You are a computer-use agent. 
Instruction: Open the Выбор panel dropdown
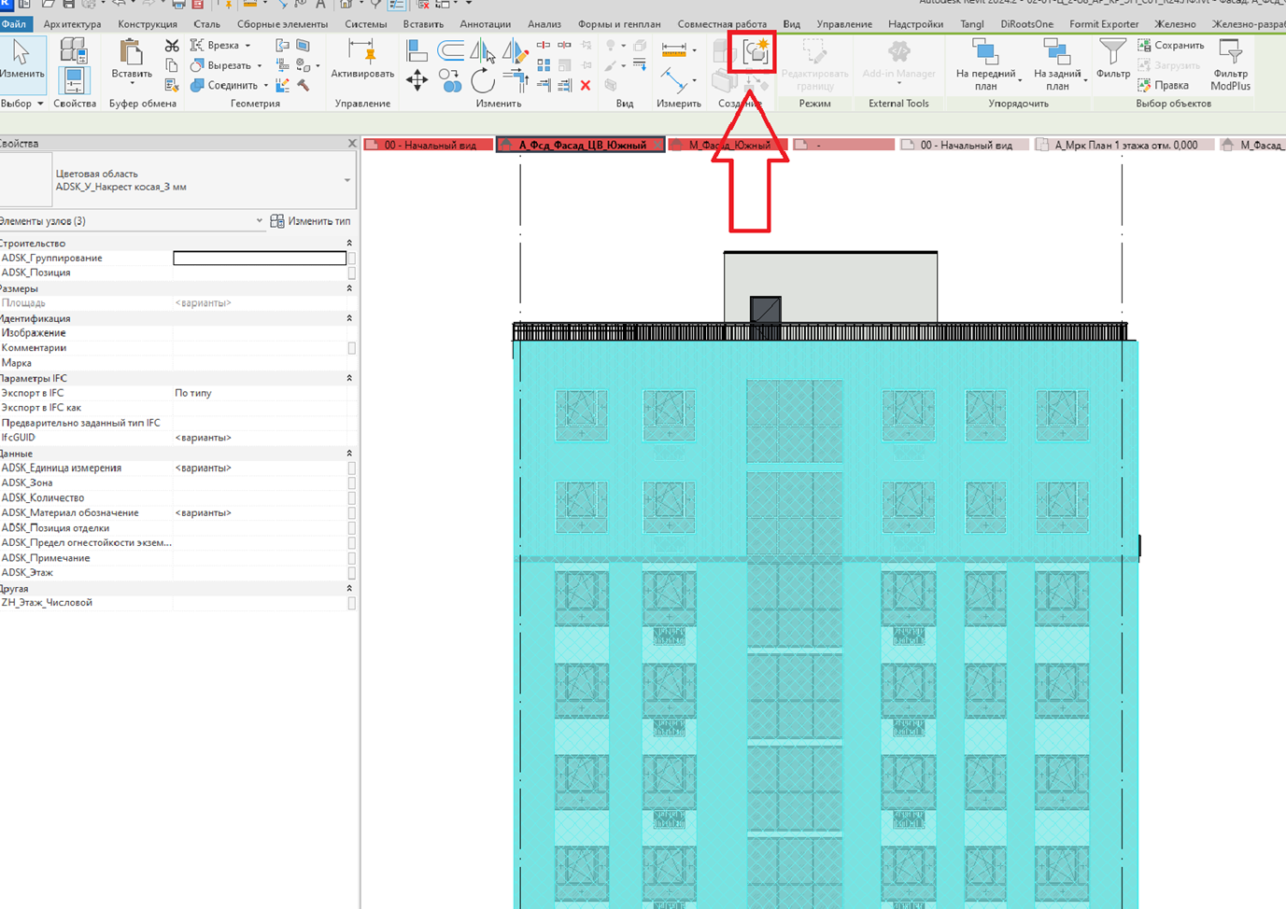(40, 104)
